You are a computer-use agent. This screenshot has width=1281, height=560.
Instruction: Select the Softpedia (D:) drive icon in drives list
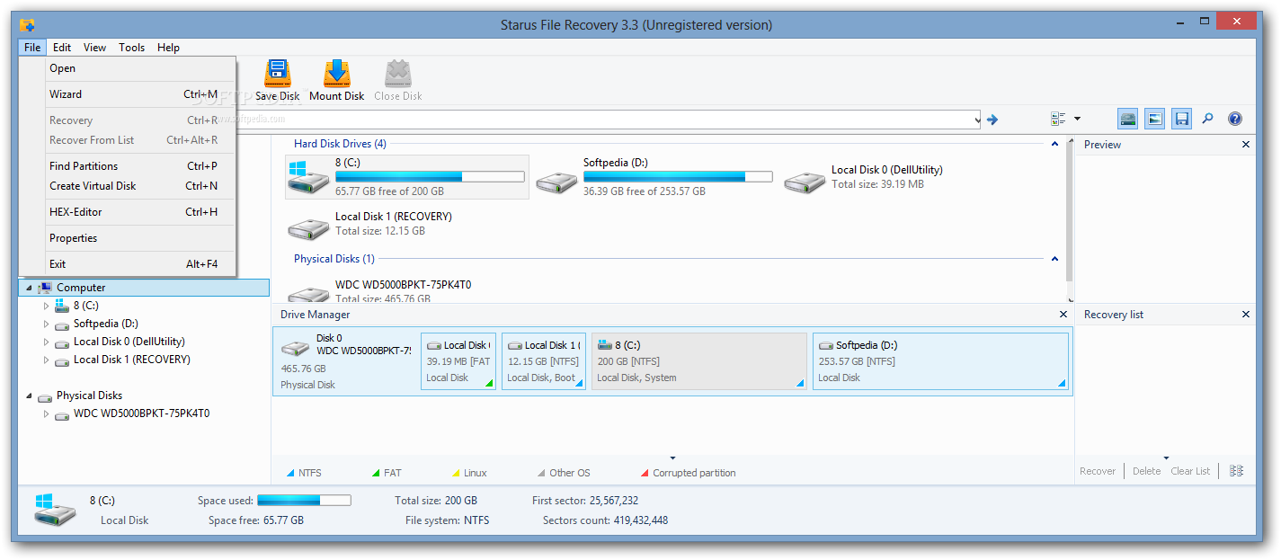click(557, 182)
